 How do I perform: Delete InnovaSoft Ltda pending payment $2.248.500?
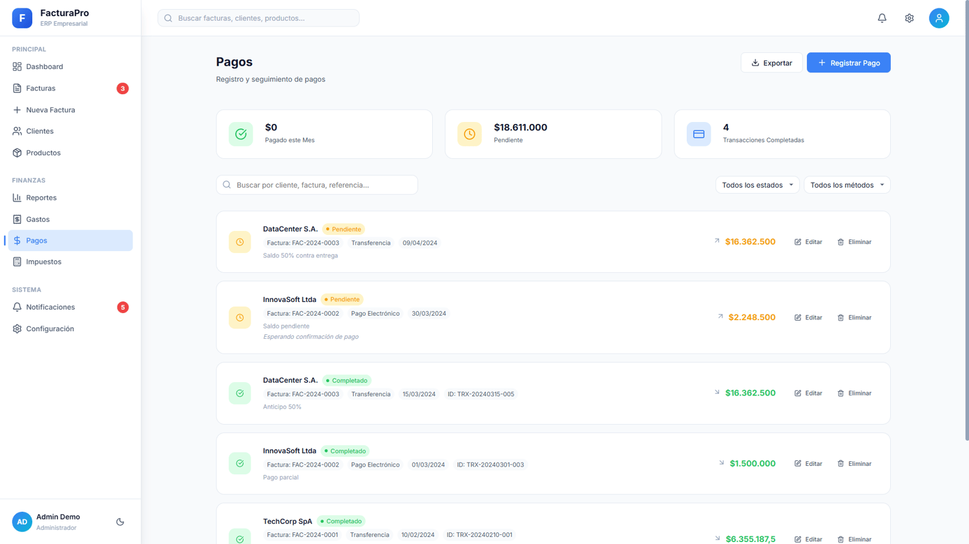855,317
